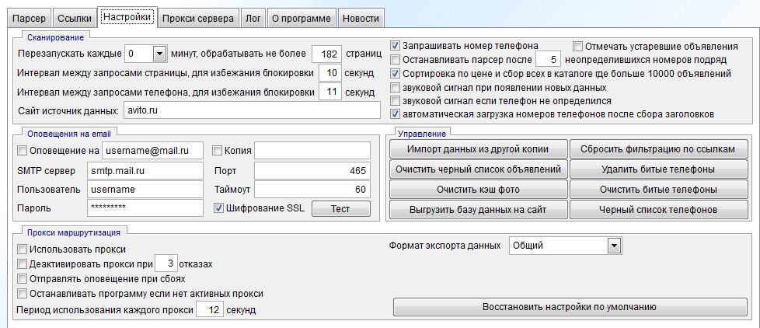Enable звуковой сигнал если телефон не определился
This screenshot has height=328, width=760.
[396, 101]
